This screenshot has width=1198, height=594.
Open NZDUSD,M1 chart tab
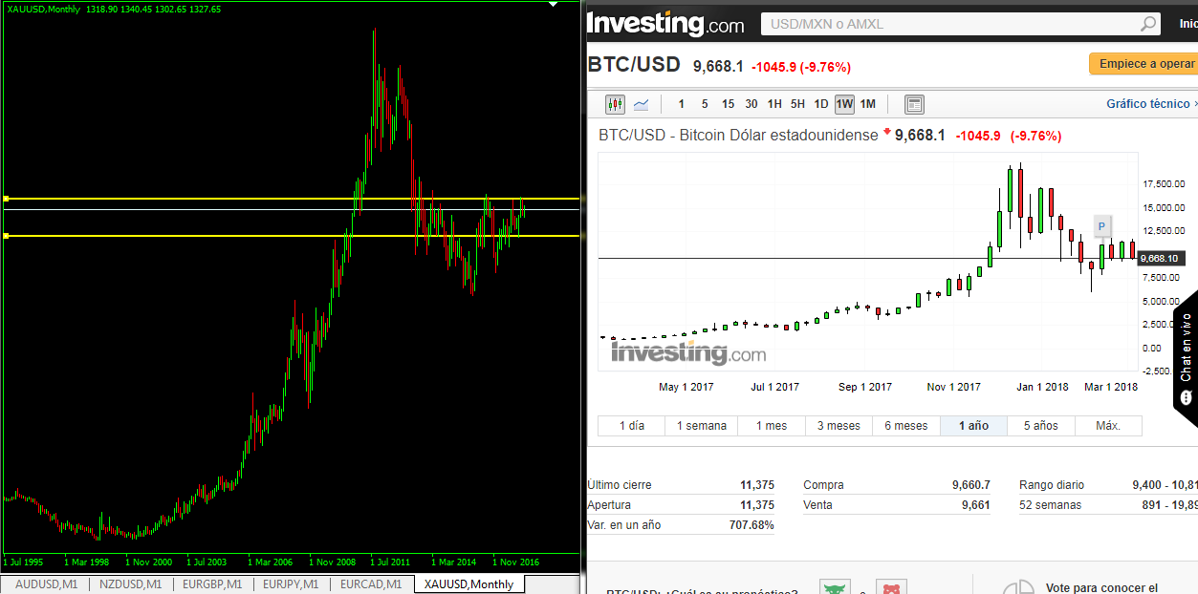pyautogui.click(x=130, y=583)
